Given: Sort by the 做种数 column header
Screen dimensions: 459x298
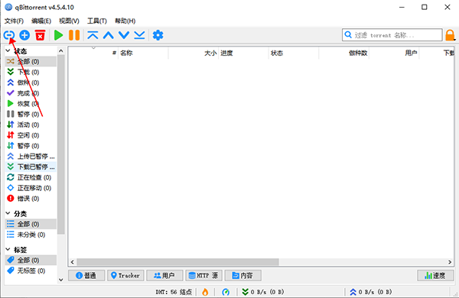Looking at the screenshot, I should pyautogui.click(x=343, y=53).
